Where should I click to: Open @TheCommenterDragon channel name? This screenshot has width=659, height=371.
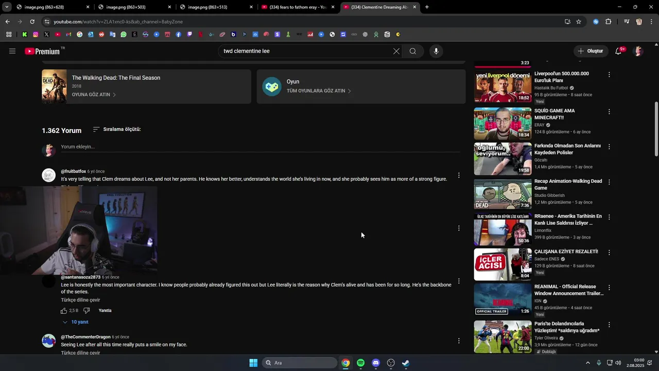(85, 337)
